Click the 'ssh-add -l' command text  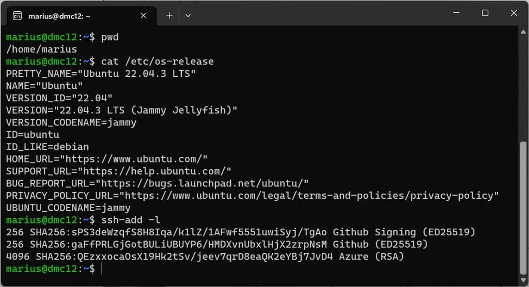tap(131, 220)
